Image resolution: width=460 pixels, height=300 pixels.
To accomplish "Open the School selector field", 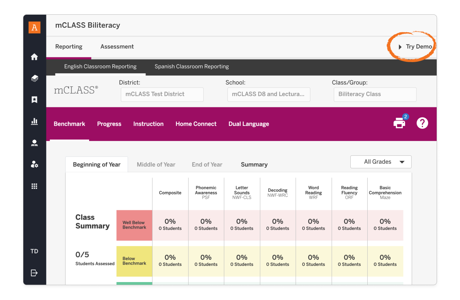I will 269,94.
